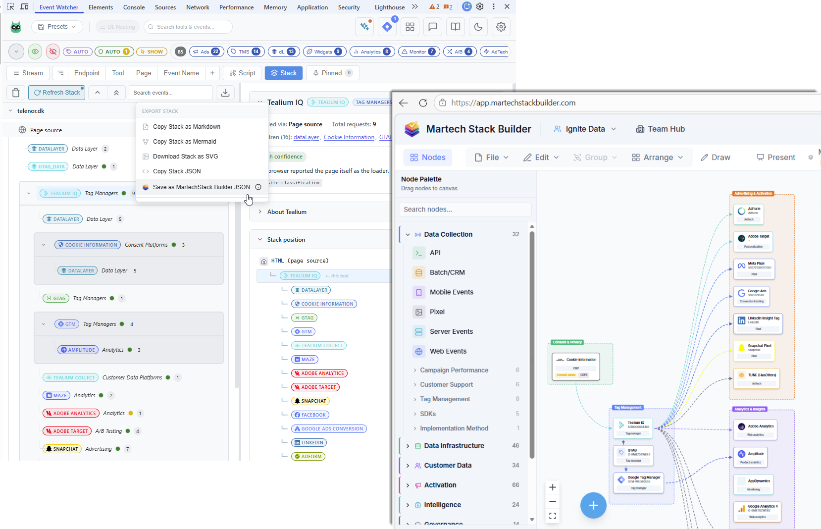Zoom in on the canvas

coord(553,487)
